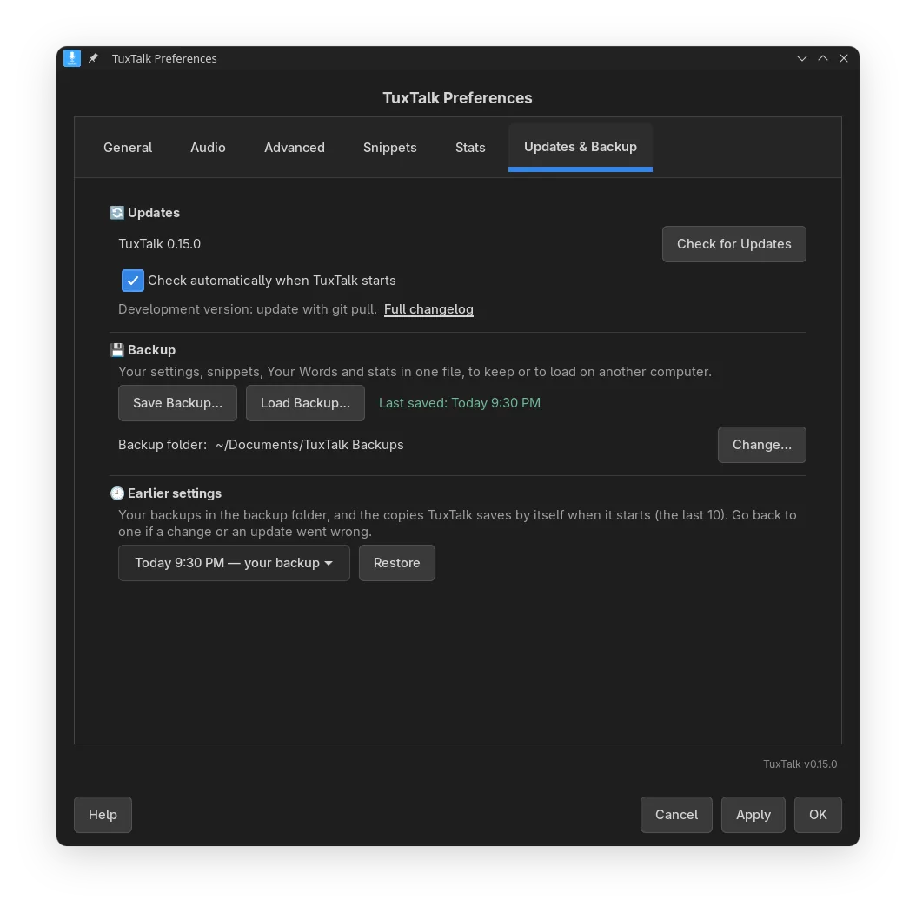Change the backup folder location
Image resolution: width=916 pixels, height=913 pixels.
(762, 445)
